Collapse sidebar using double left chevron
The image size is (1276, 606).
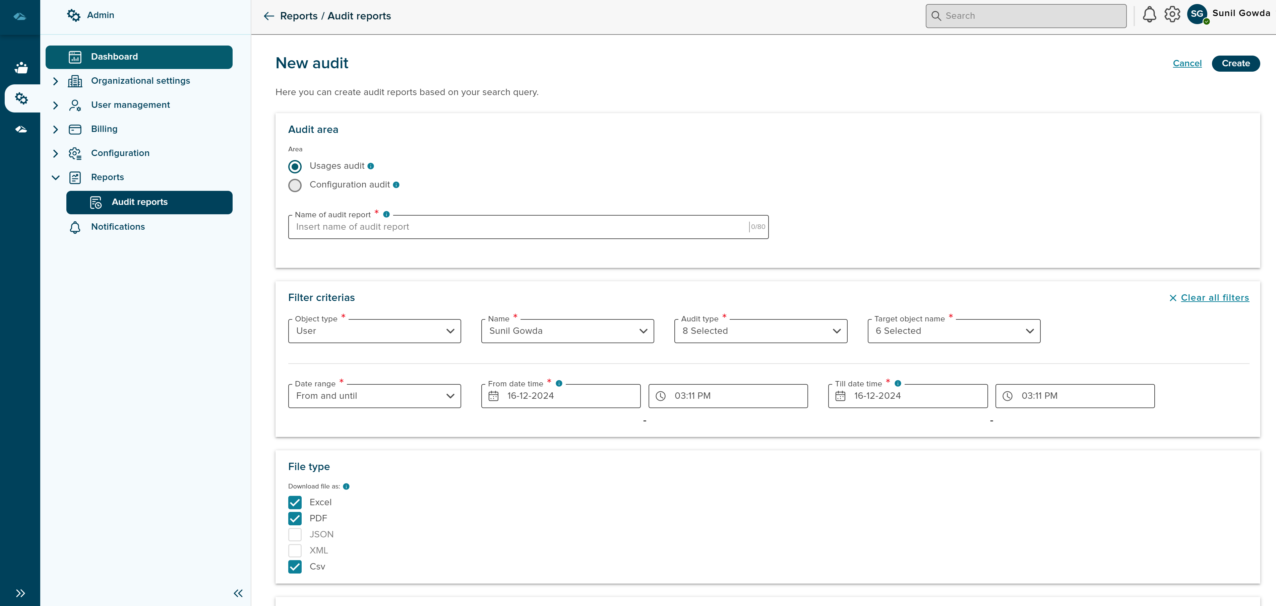click(x=238, y=593)
